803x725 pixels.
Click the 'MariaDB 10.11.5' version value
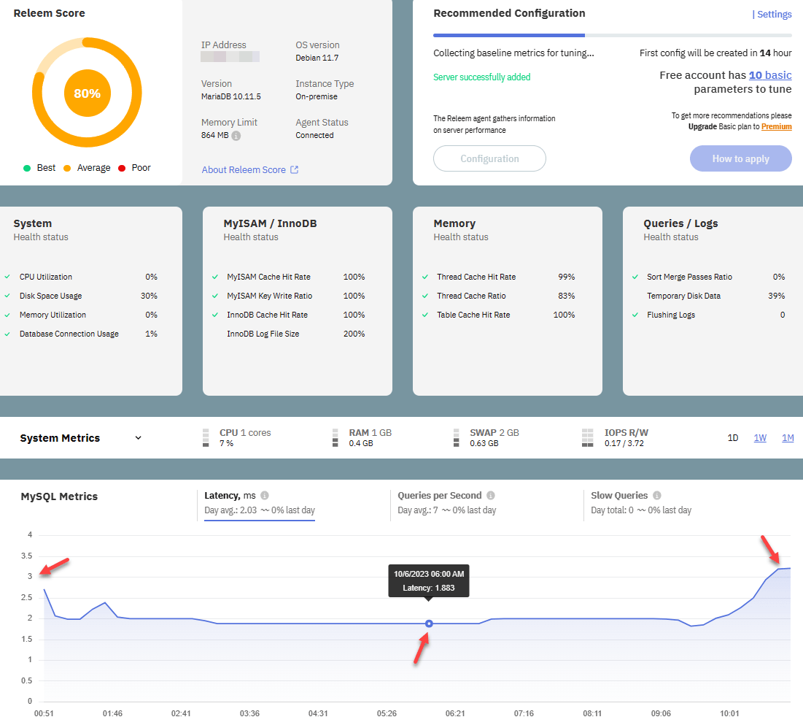231,96
